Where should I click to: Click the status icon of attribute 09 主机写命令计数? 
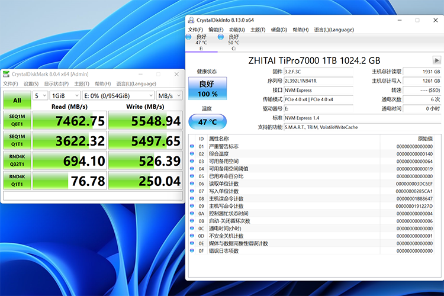[192, 206]
